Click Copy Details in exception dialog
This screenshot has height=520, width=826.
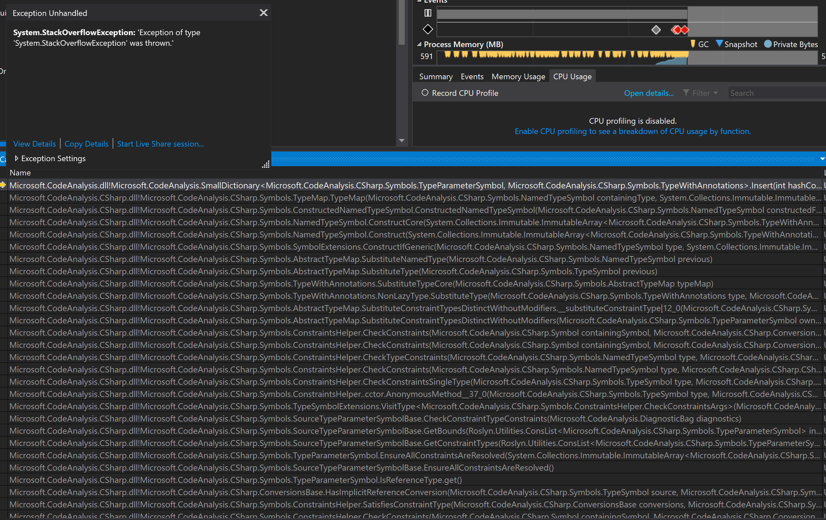click(86, 144)
